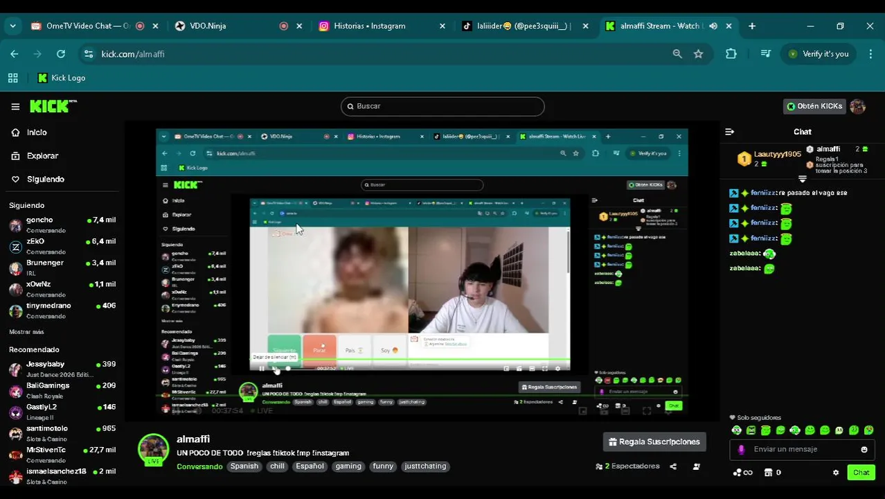Click the almaffi streamer avatar below video
Screen dimensions: 885x499
pos(153,449)
